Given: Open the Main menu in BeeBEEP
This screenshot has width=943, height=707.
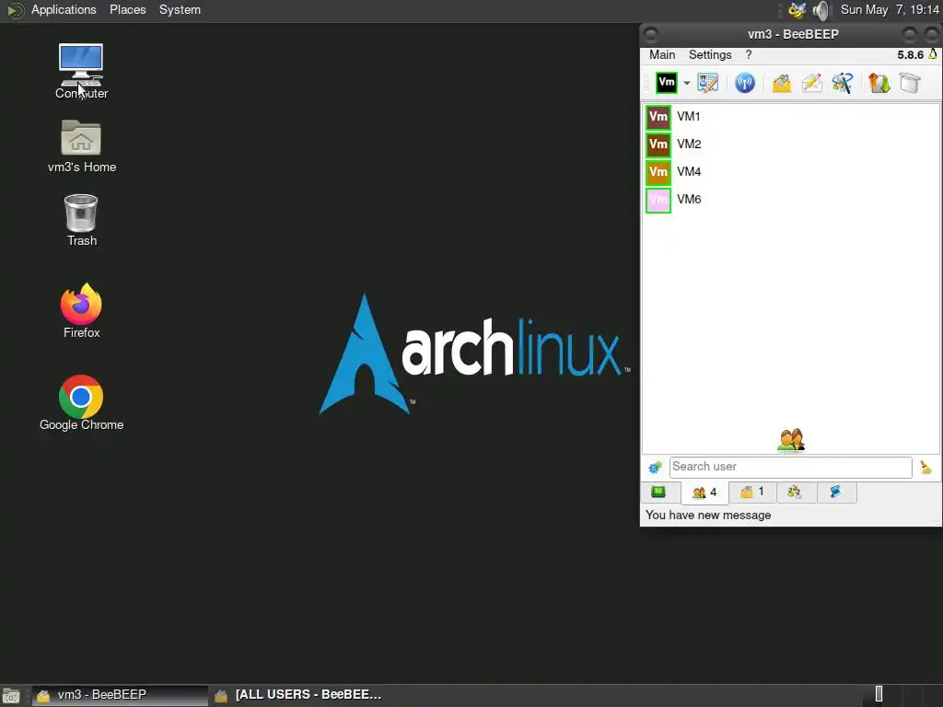Looking at the screenshot, I should [662, 54].
